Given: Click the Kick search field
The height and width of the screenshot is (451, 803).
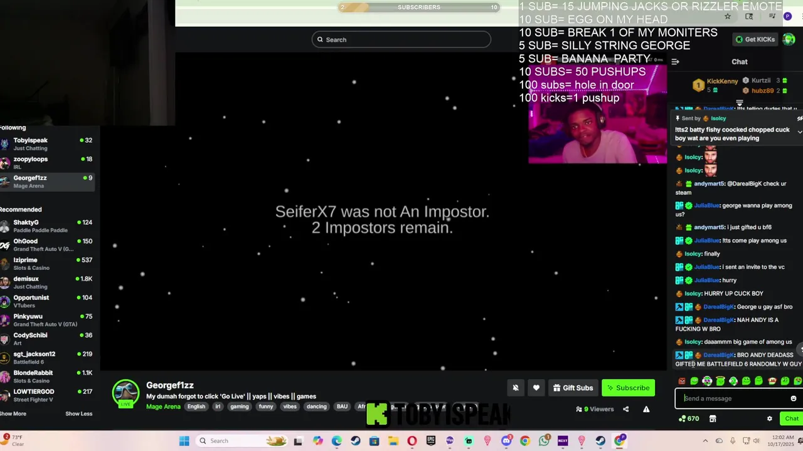Looking at the screenshot, I should 401,39.
